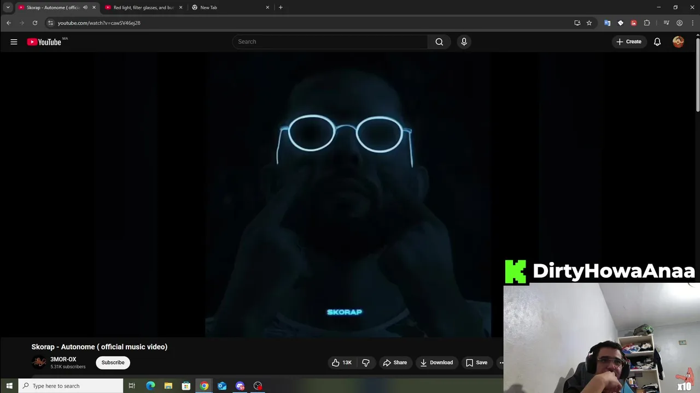Download the video
700x393 pixels.
click(x=436, y=362)
